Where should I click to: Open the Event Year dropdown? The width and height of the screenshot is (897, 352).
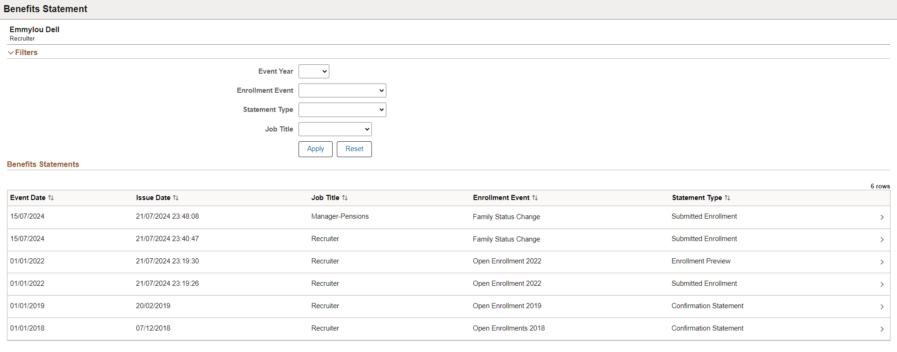click(x=314, y=71)
